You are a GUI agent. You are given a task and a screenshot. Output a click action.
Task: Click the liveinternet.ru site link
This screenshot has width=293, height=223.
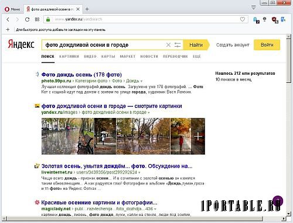[x=57, y=172]
